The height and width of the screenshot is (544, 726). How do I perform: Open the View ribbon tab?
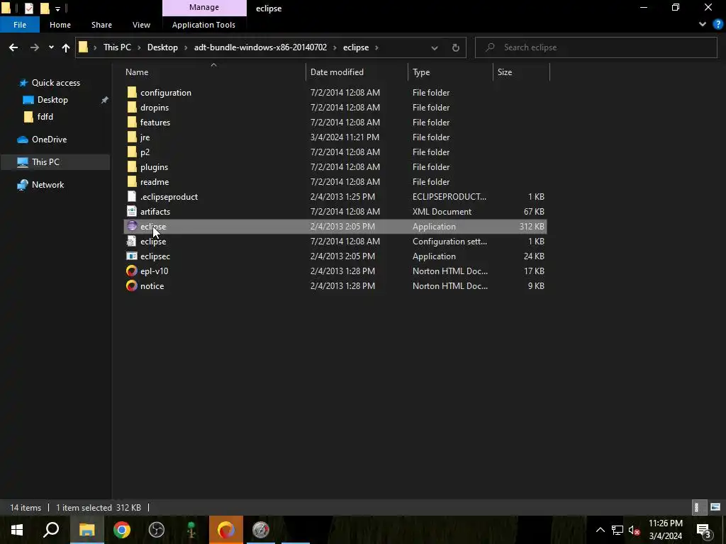[x=141, y=25]
